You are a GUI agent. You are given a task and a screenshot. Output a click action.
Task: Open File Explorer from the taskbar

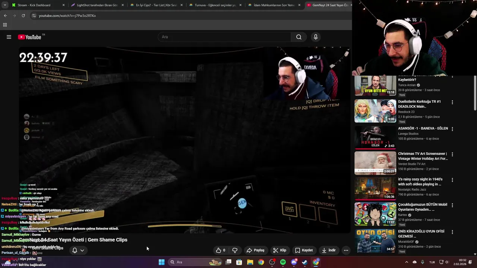(x=250, y=262)
